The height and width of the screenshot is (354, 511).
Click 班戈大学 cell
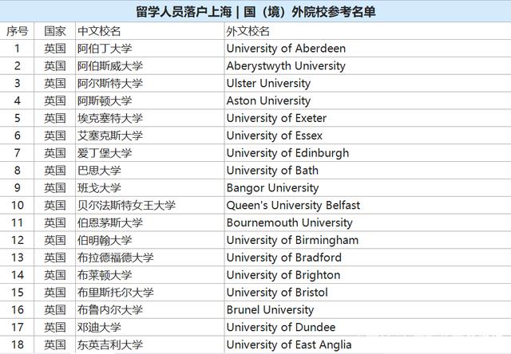(x=150, y=187)
